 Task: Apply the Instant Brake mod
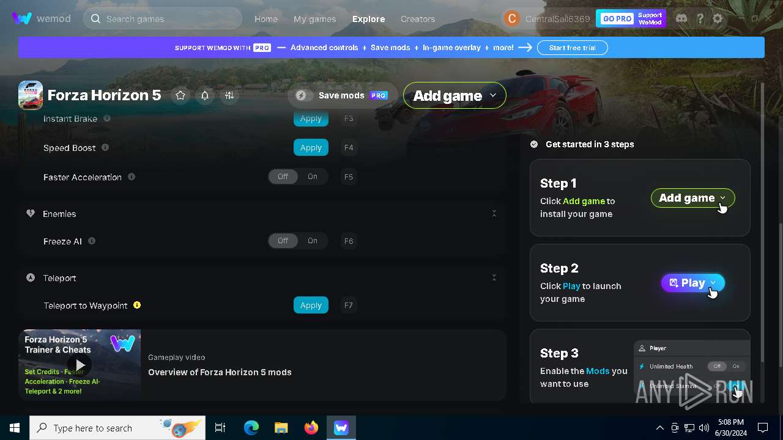[x=311, y=119]
